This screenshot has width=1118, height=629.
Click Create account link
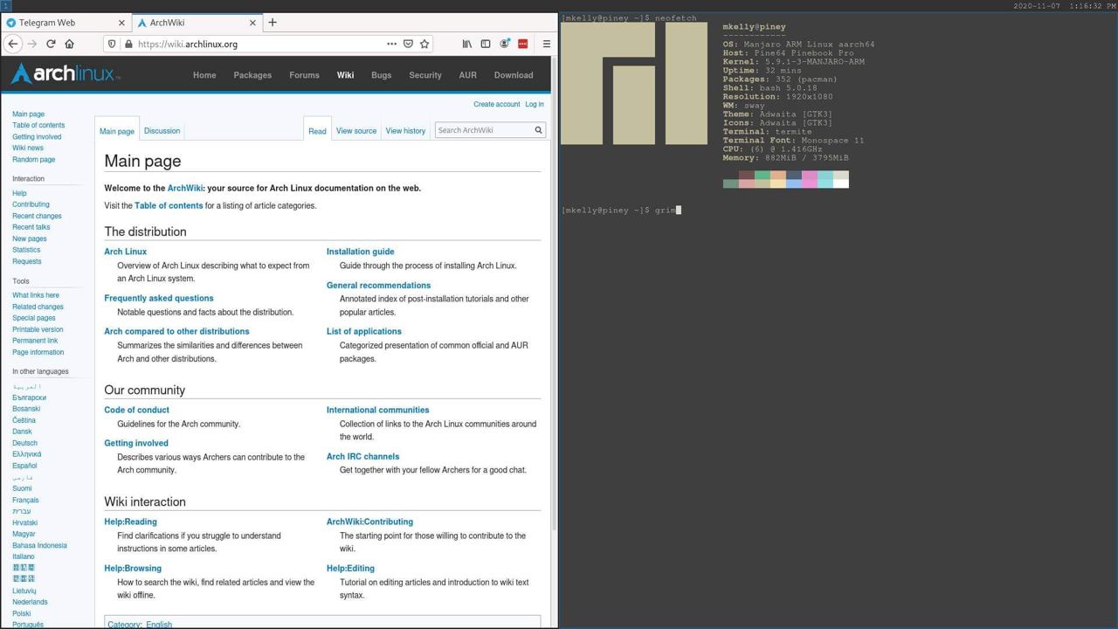(x=496, y=104)
